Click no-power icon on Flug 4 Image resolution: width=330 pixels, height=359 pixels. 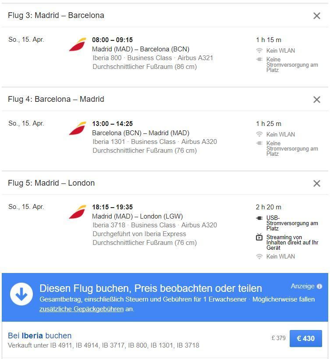point(259,144)
